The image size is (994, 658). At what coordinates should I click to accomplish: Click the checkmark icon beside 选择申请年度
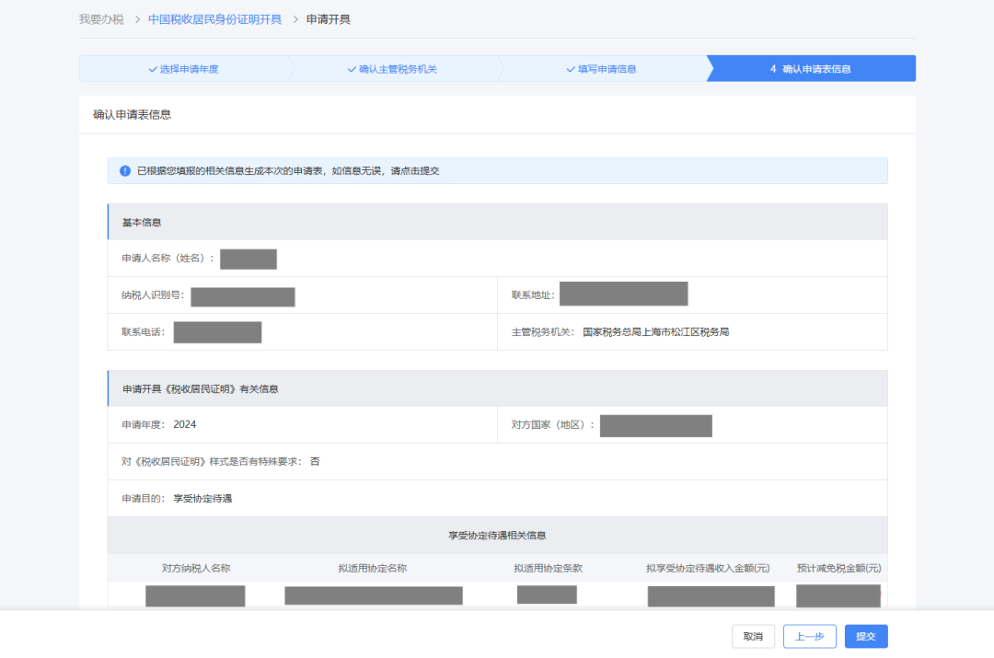[153, 69]
